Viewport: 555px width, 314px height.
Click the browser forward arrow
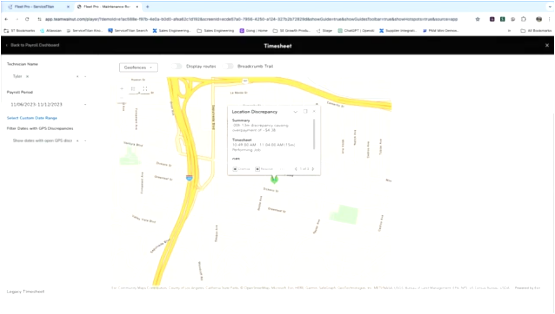click(x=17, y=19)
